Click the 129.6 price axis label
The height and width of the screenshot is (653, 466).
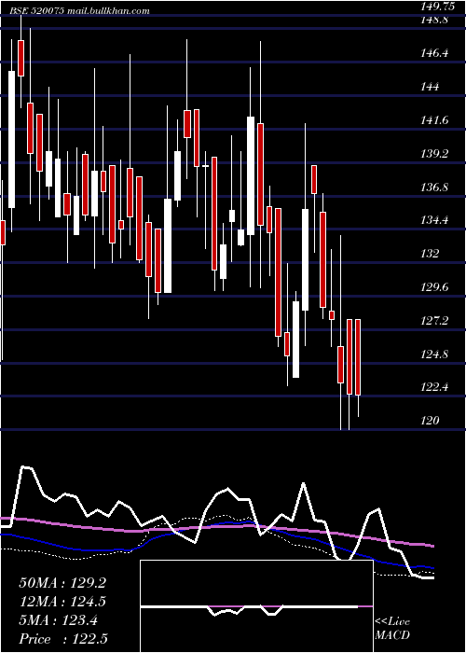point(435,287)
